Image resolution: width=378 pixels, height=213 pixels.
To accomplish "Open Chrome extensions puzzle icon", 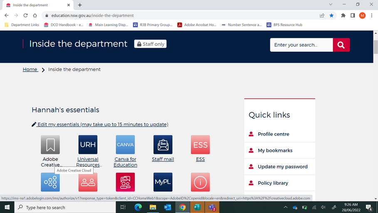I will [343, 15].
